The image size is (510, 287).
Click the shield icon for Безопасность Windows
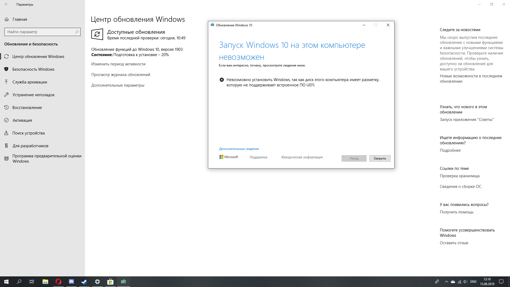coord(7,69)
